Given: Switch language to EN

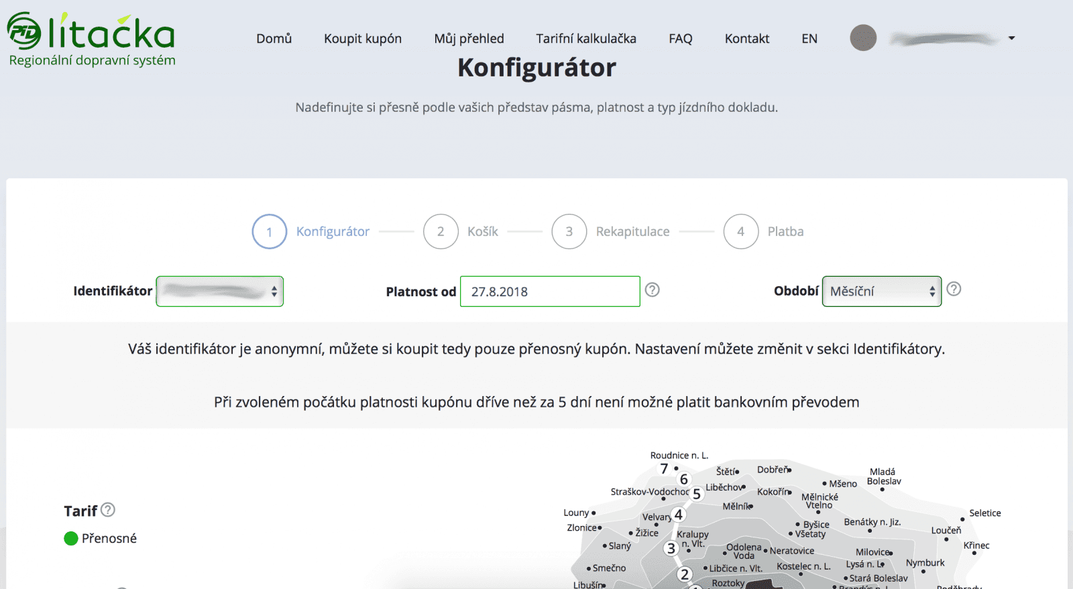Looking at the screenshot, I should point(809,38).
